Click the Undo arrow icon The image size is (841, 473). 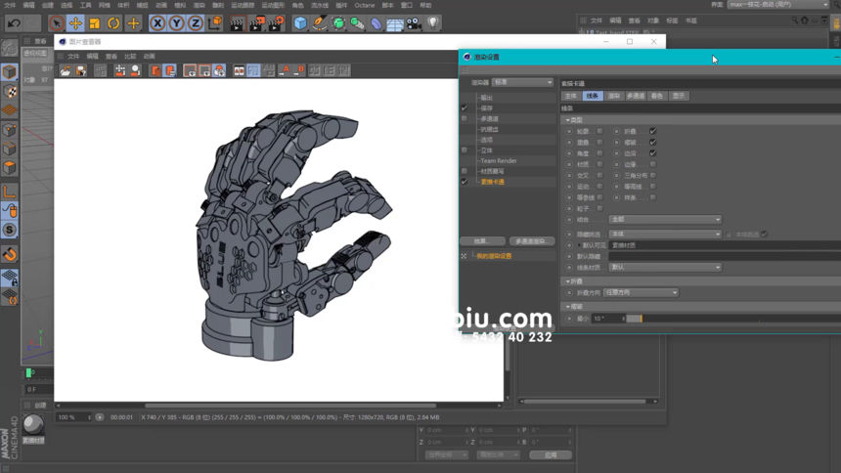coord(14,23)
